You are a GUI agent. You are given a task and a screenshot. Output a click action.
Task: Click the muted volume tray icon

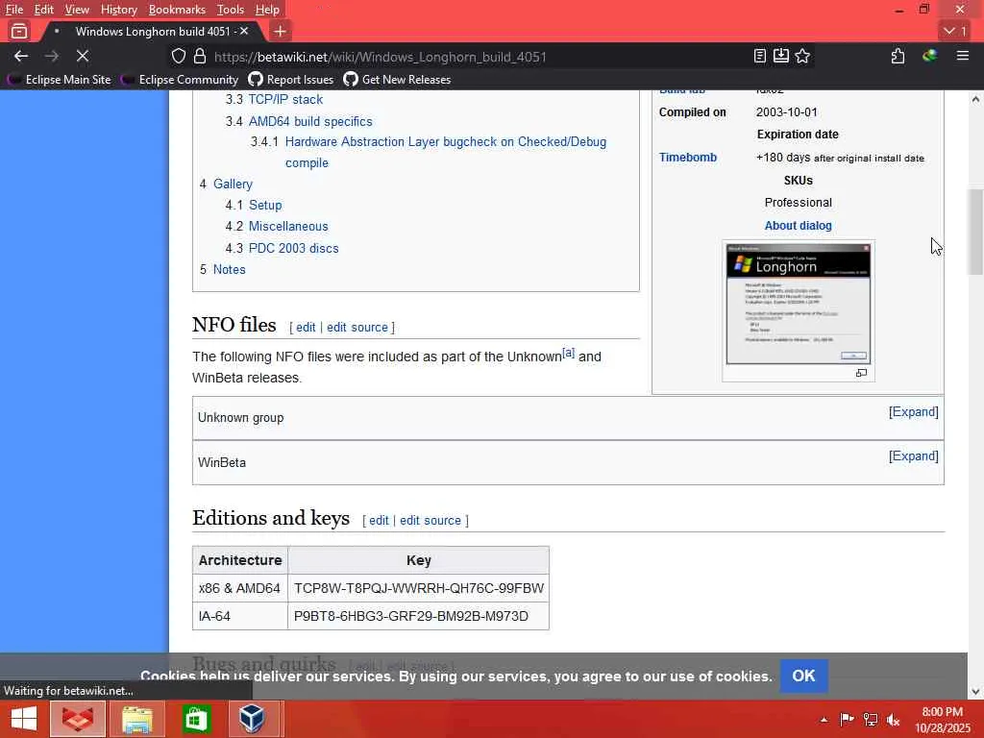893,720
